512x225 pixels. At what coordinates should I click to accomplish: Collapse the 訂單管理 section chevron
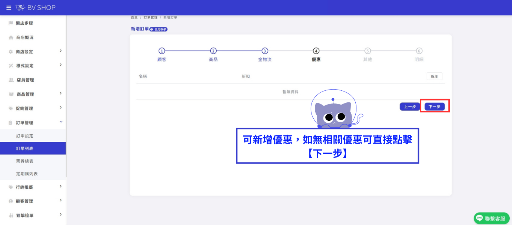pyautogui.click(x=61, y=122)
